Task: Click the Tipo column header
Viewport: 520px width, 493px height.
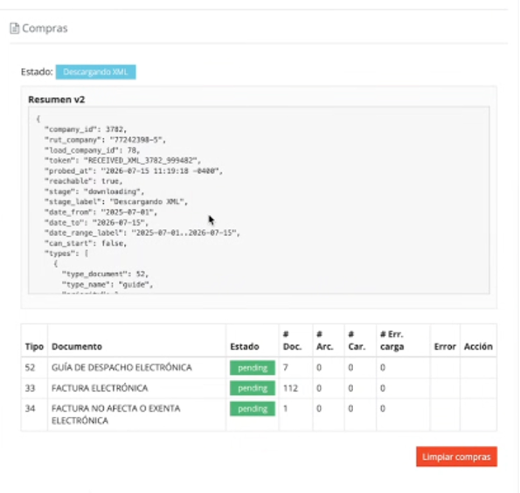Action: (34, 346)
